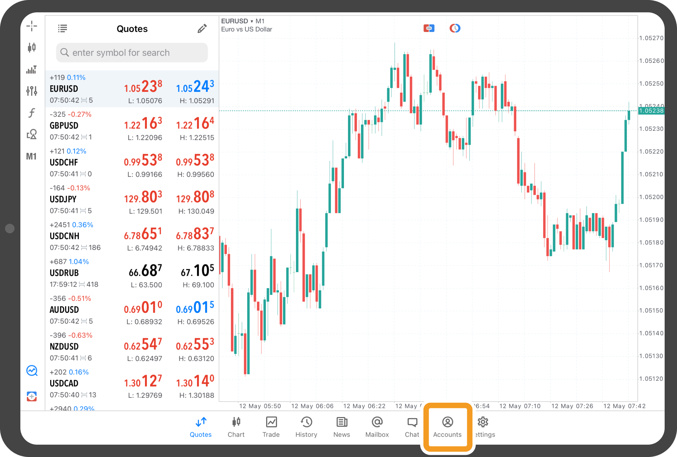Screen dimensions: 677x457
Task: Open the quotes list view icon
Action: pyautogui.click(x=63, y=28)
